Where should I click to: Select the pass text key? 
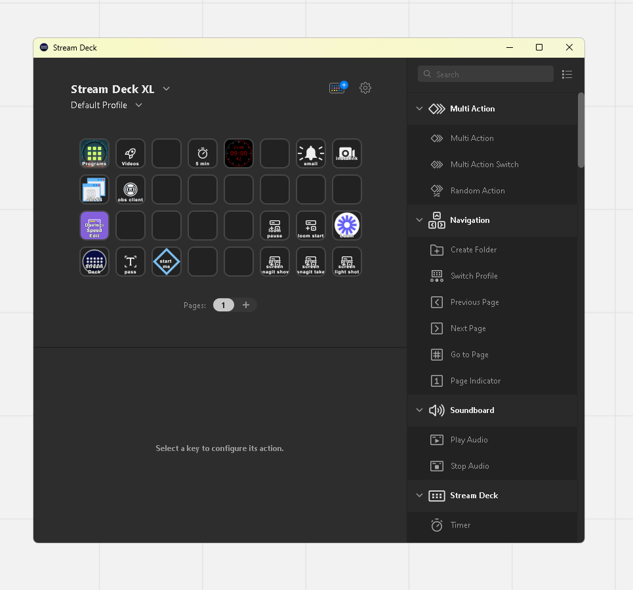[x=131, y=262]
